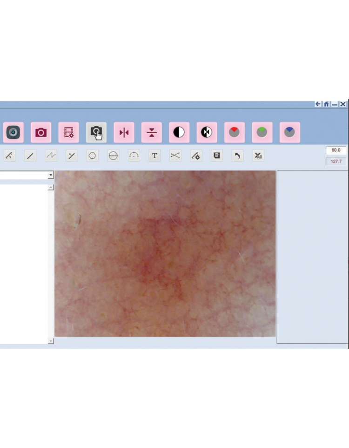This screenshot has height=448, width=349.
Task: Undo the last measurement
Action: click(x=238, y=156)
